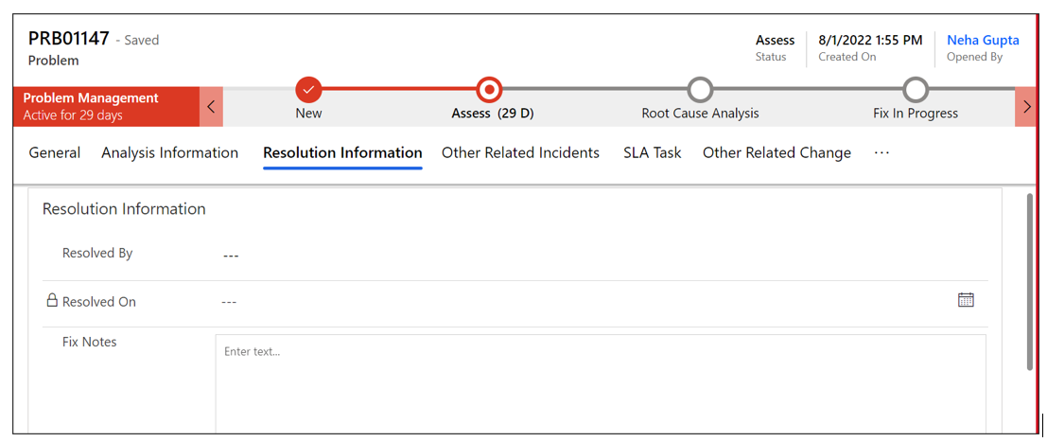Select the Fix In Progress stage circle

click(916, 89)
